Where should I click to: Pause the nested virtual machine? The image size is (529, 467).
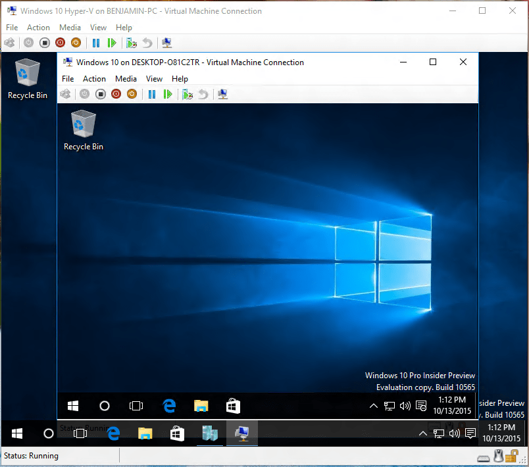coord(153,93)
